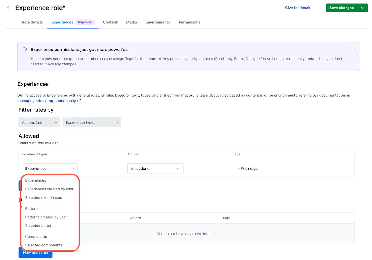Click the Give feedback link
This screenshot has height=260, width=372.
[x=298, y=8]
